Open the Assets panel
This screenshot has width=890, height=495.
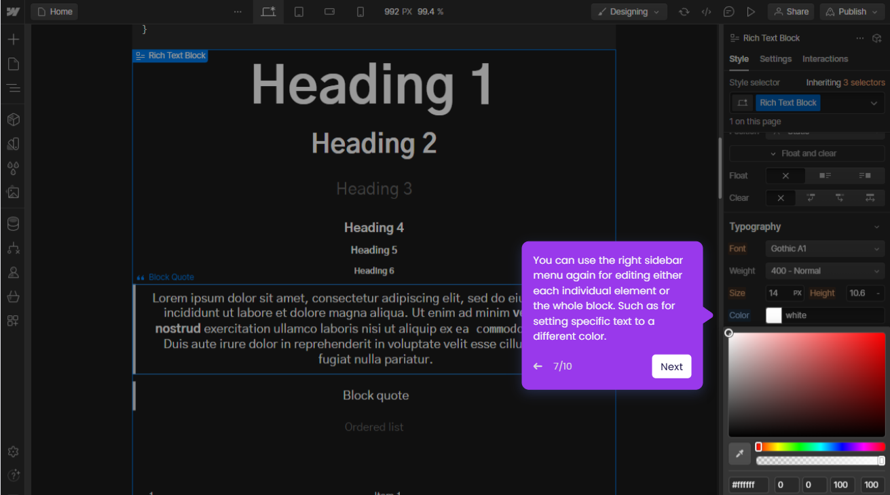(x=14, y=193)
